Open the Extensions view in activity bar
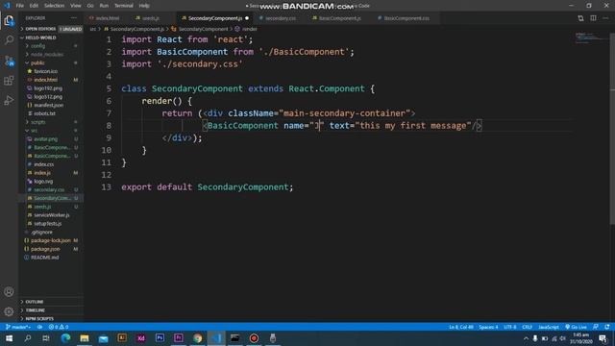Screen dimensions: 615x346 click(9, 81)
